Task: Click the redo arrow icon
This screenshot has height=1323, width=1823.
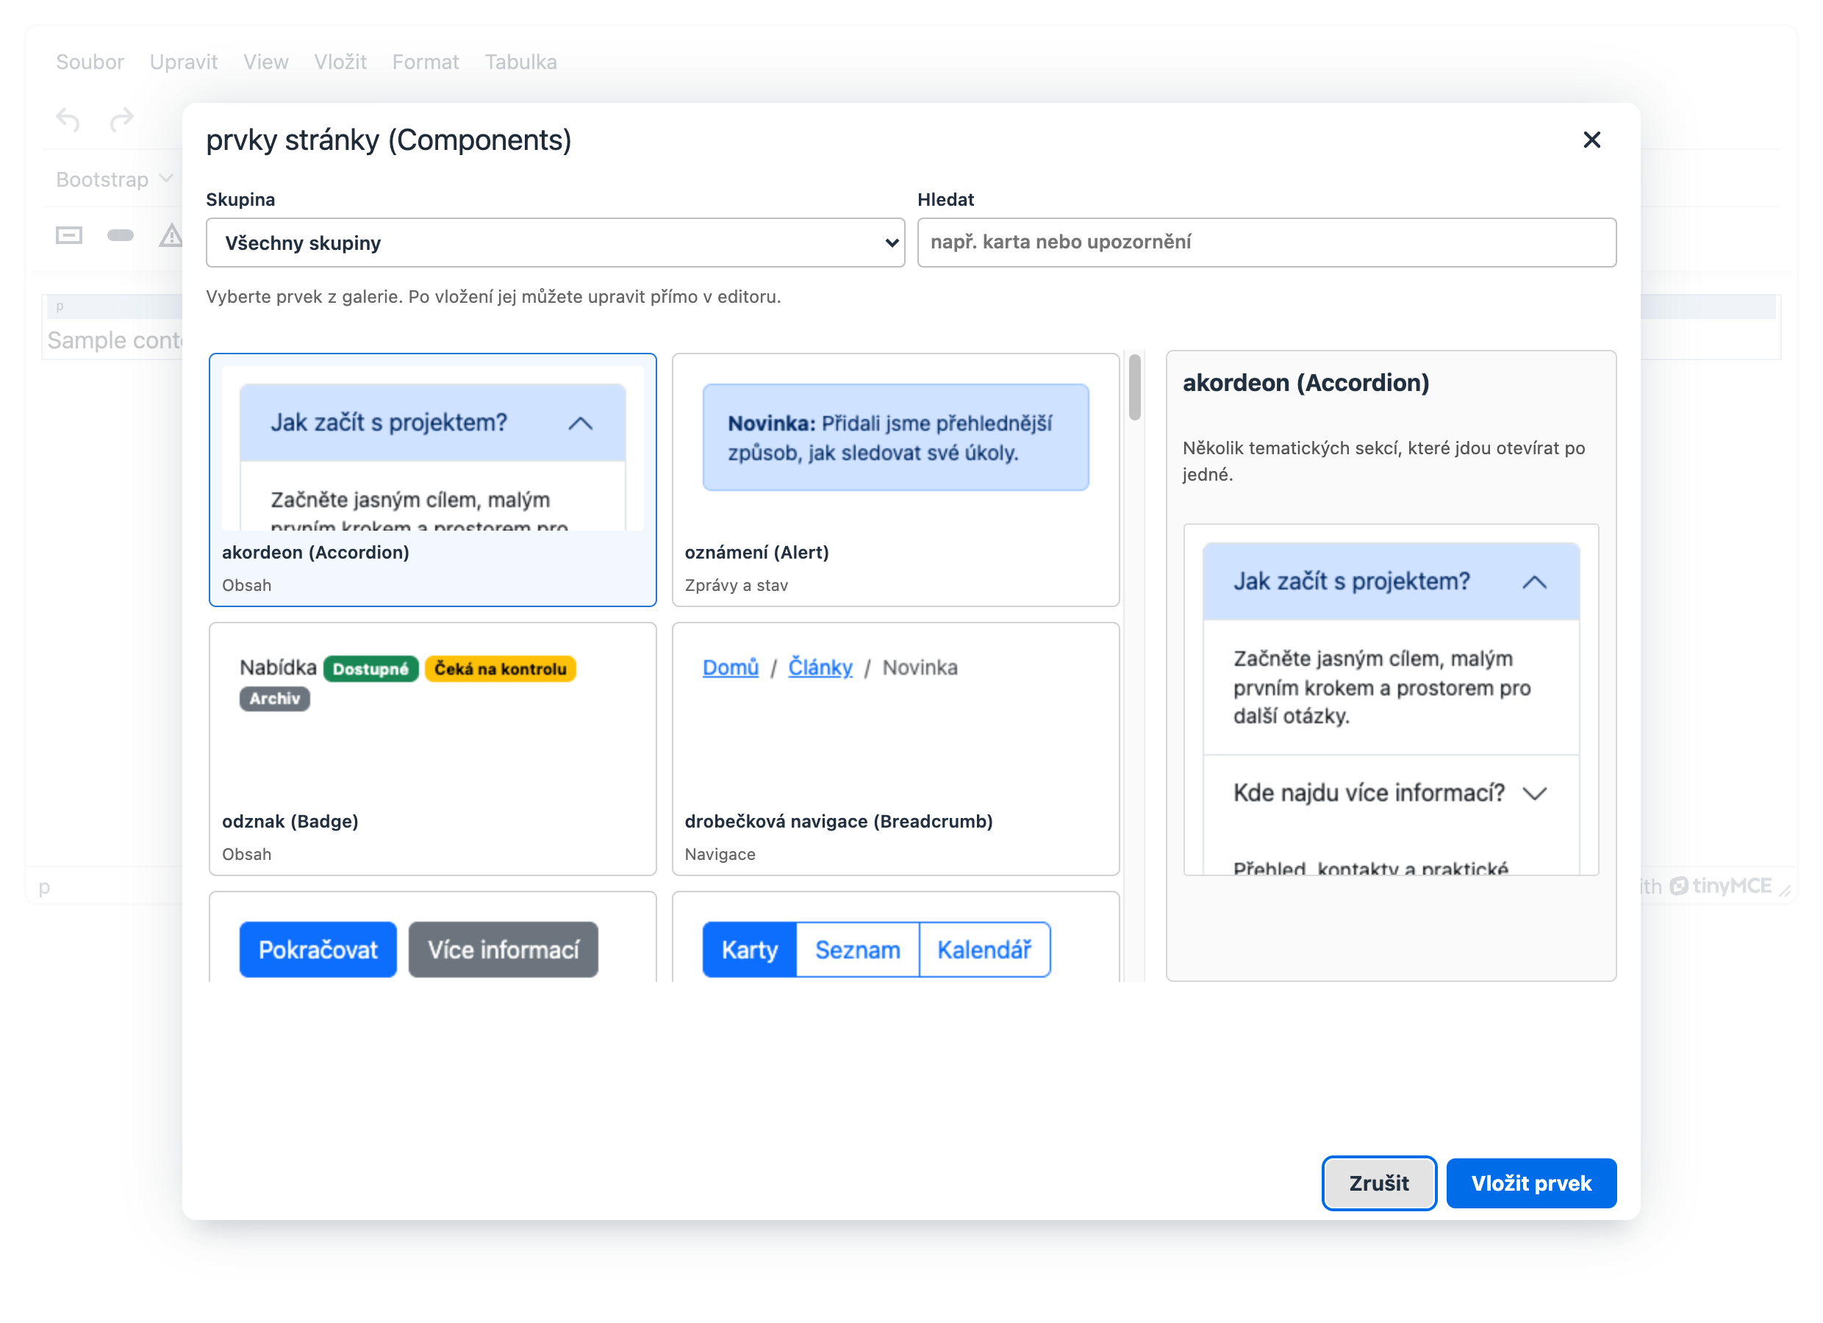Action: click(121, 120)
